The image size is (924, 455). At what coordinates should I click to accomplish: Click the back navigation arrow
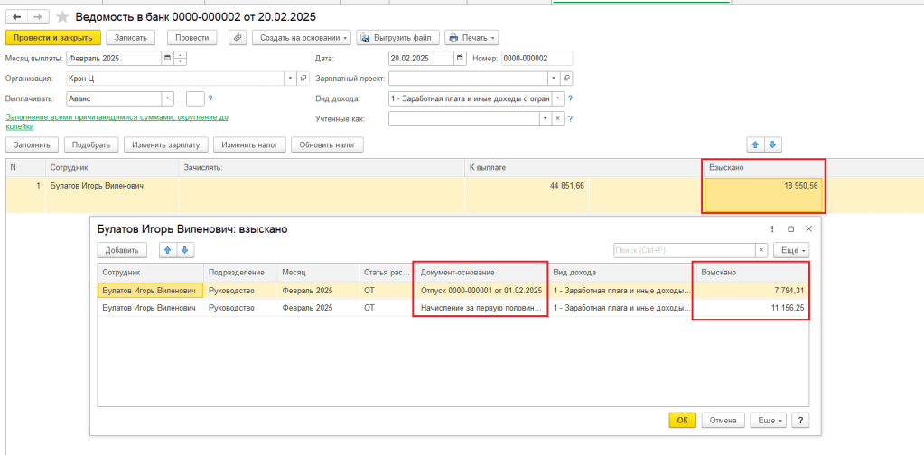click(x=15, y=17)
